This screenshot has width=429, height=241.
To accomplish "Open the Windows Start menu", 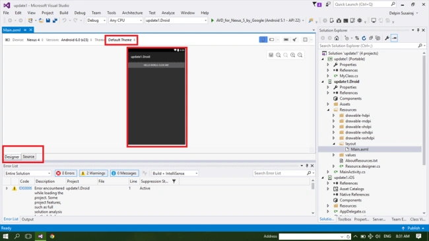I will coord(5,236).
